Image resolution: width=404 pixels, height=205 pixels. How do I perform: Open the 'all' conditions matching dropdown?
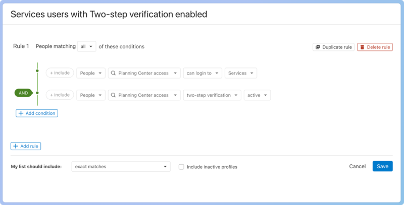coord(87,46)
